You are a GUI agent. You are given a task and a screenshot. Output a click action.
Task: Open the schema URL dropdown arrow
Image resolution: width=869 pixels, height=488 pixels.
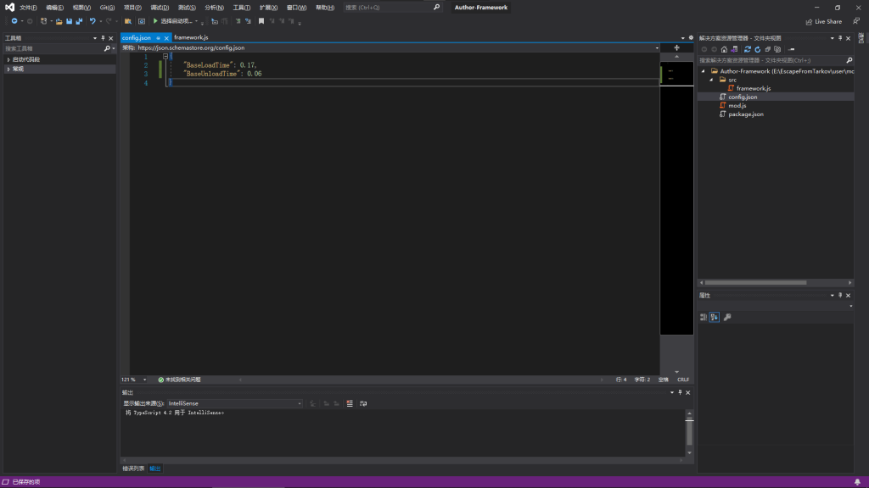pos(657,47)
